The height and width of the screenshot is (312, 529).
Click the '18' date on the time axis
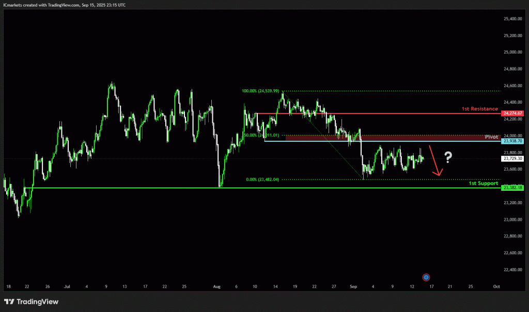coord(8,286)
